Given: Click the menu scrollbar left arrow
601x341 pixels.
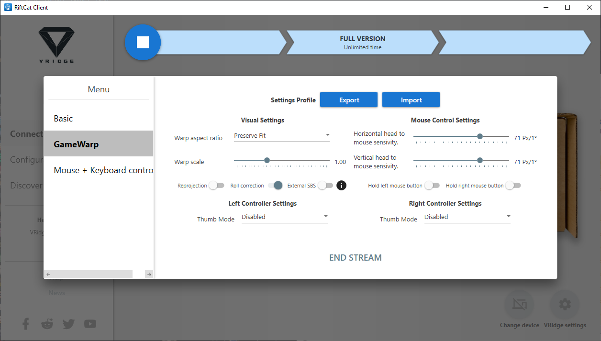Looking at the screenshot, I should pyautogui.click(x=48, y=274).
